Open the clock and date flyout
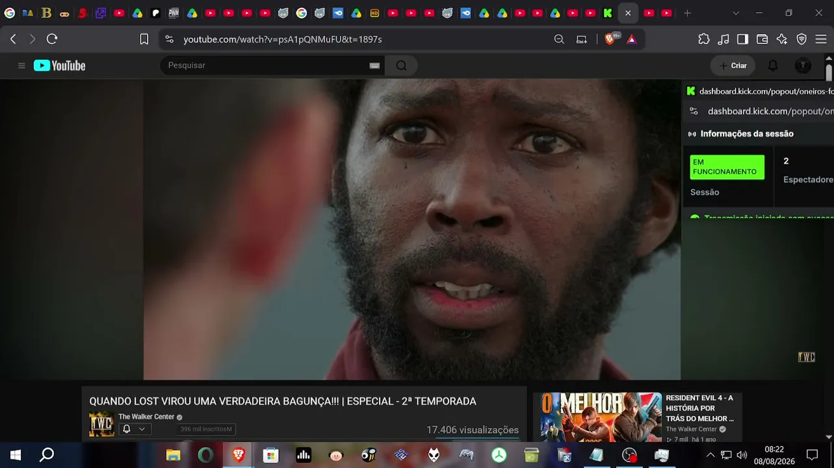 774,455
